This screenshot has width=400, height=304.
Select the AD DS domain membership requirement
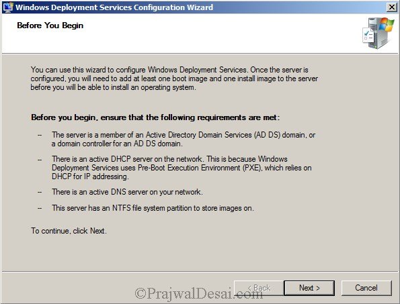184,139
